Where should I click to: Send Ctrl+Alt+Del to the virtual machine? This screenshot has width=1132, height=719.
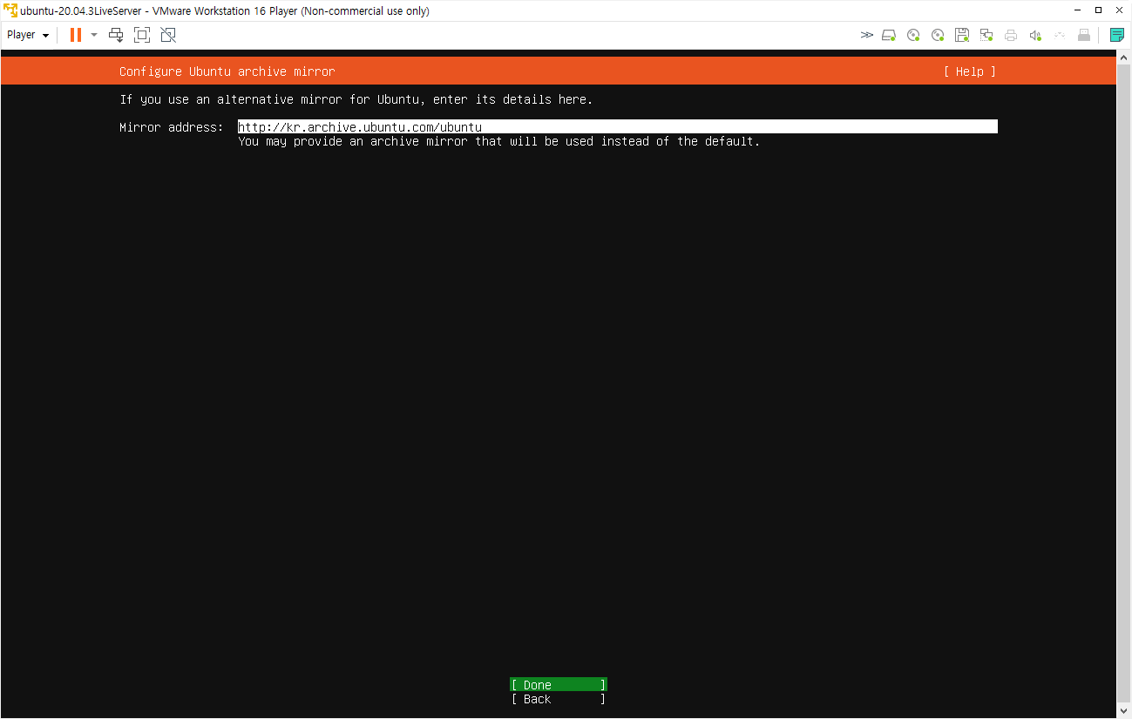(x=116, y=35)
